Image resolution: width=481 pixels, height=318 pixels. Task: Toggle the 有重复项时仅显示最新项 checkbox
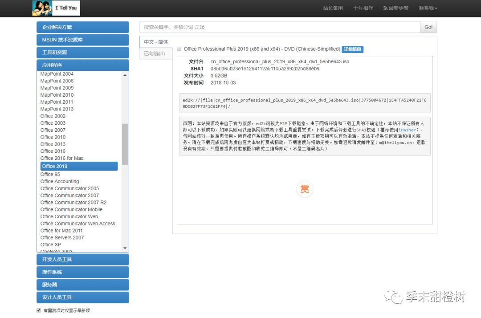39,310
